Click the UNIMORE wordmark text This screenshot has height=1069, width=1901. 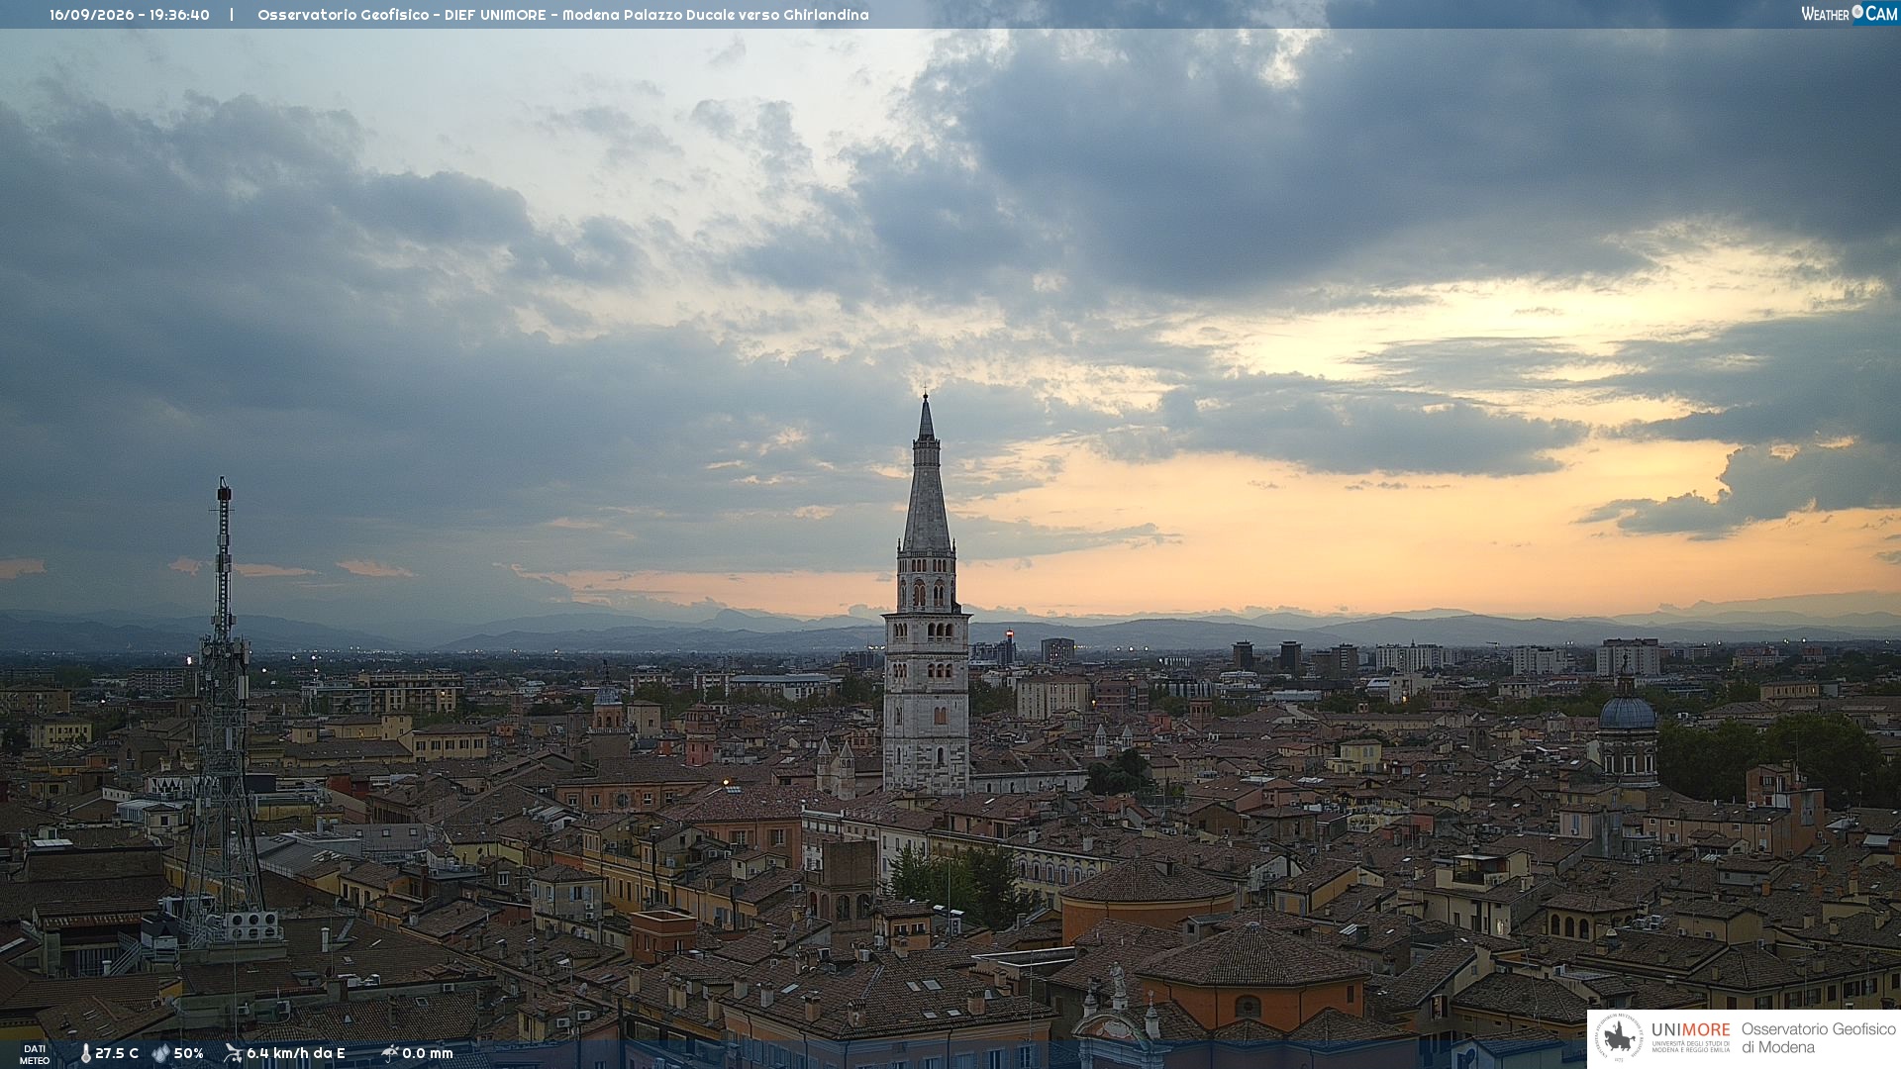tap(1691, 1029)
